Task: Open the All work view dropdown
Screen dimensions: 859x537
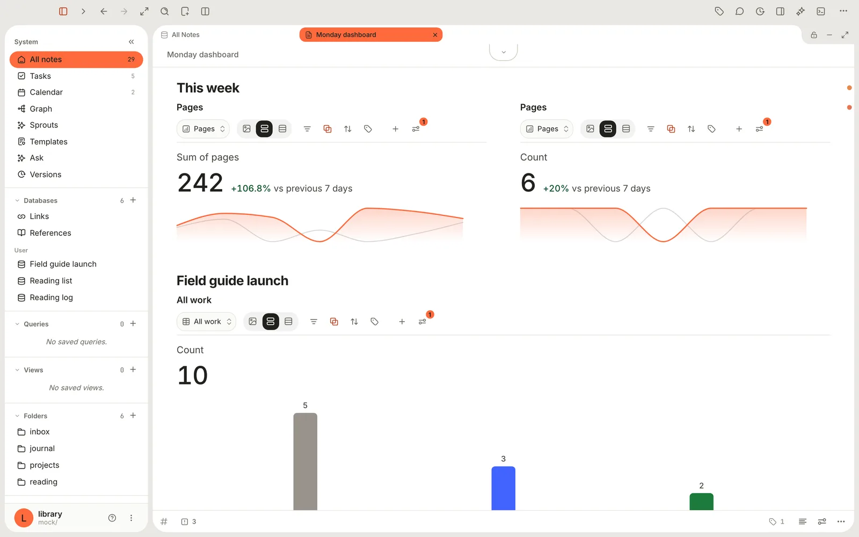Action: (207, 322)
